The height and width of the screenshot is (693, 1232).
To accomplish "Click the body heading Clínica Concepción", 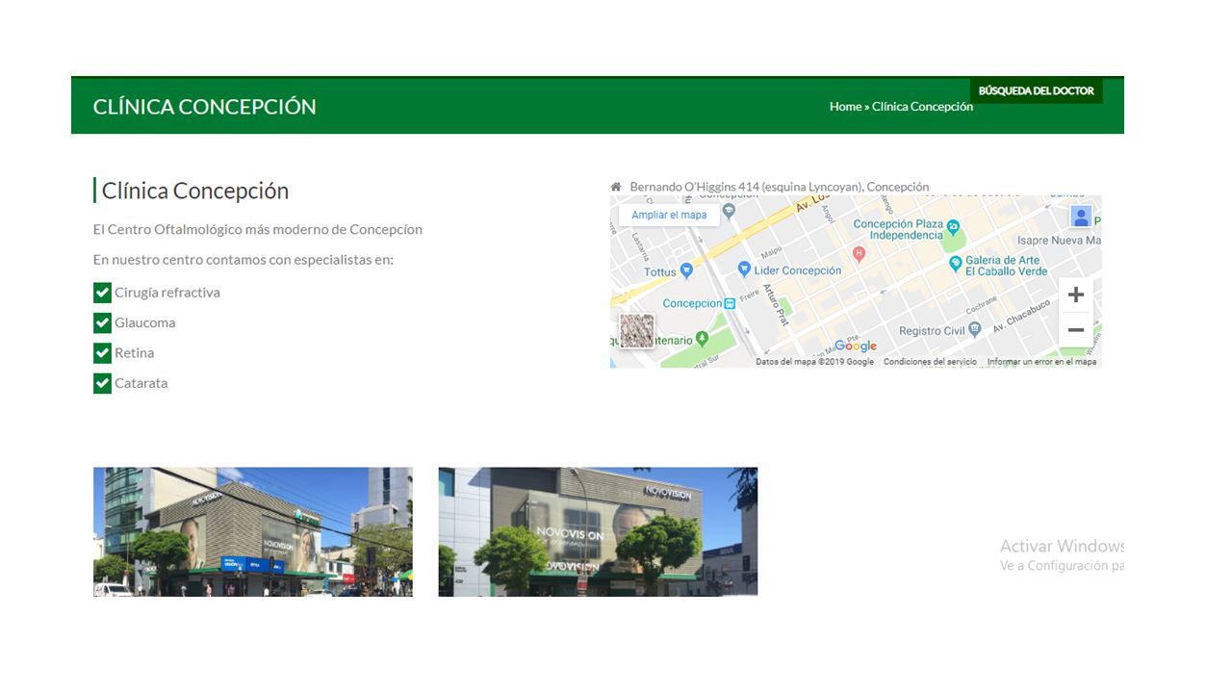I will pyautogui.click(x=195, y=191).
